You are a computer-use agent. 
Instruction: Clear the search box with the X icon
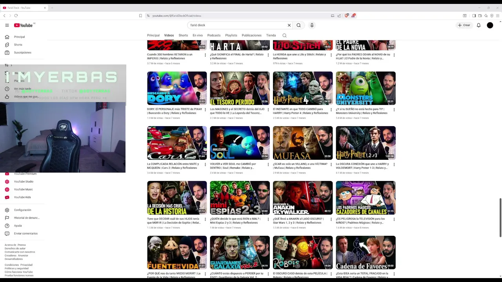pos(289,25)
